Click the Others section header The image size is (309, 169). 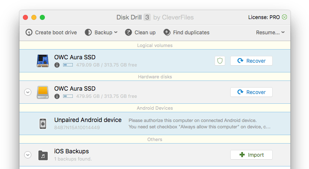point(155,139)
